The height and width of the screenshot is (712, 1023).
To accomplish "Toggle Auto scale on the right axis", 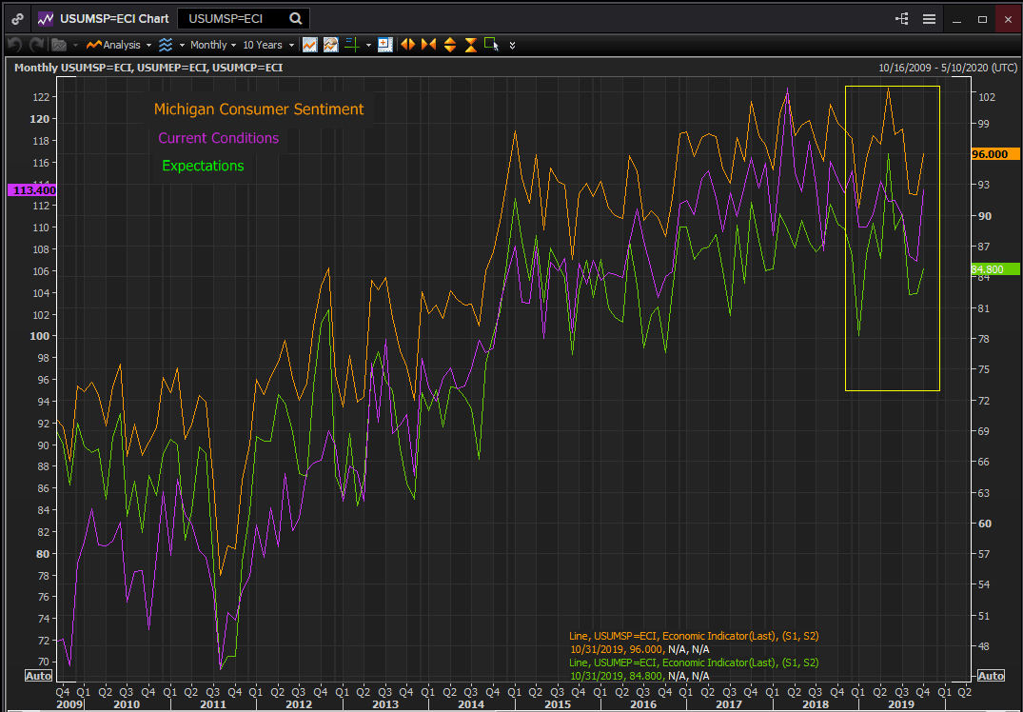I will [x=991, y=676].
